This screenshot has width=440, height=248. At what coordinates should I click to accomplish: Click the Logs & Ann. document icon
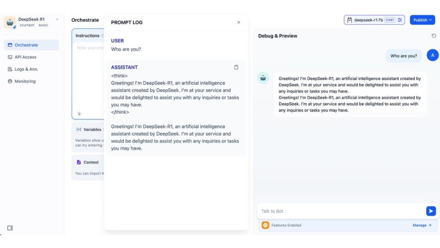10,69
